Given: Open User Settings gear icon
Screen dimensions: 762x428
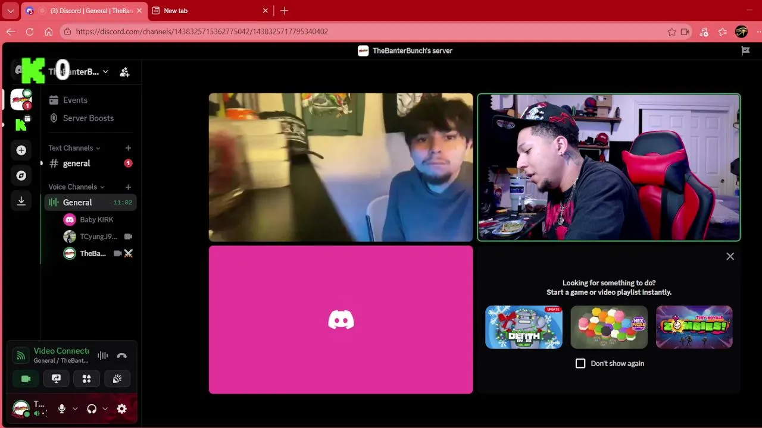Looking at the screenshot, I should pos(121,409).
